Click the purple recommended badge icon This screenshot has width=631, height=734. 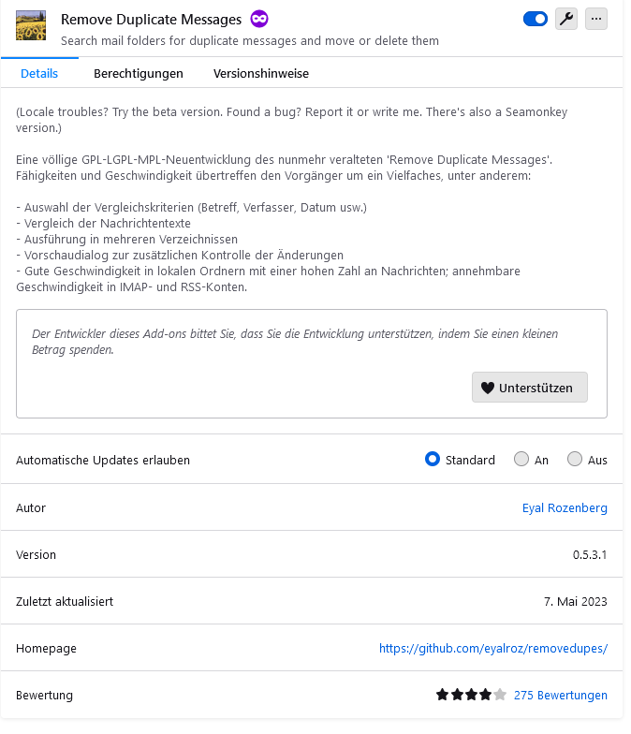pyautogui.click(x=259, y=19)
